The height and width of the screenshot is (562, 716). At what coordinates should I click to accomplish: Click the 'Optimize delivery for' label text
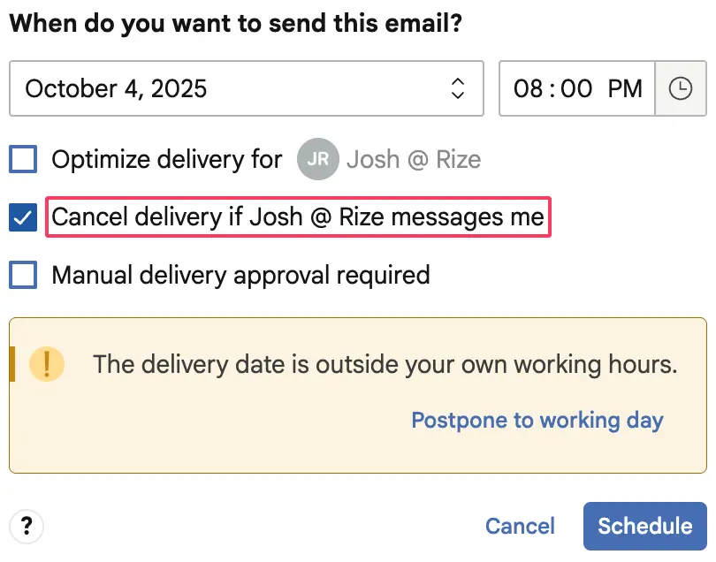(x=166, y=160)
